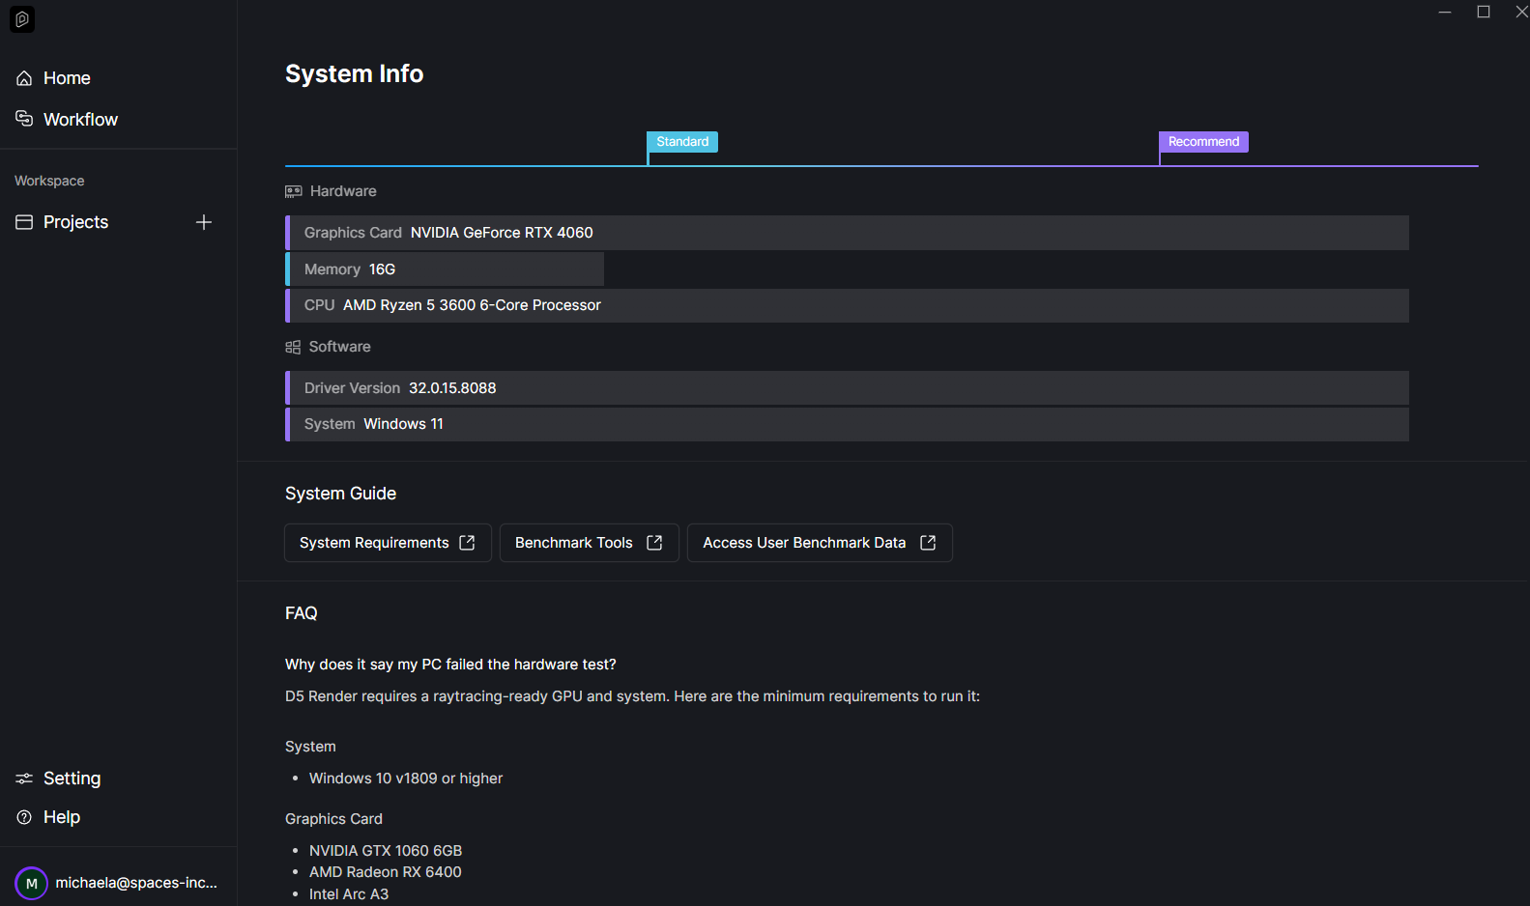This screenshot has width=1530, height=906.
Task: Click the Workspace label in sidebar
Action: tap(49, 181)
